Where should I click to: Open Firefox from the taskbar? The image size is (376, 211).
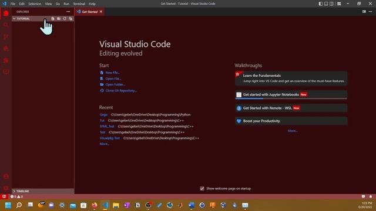pos(95,205)
